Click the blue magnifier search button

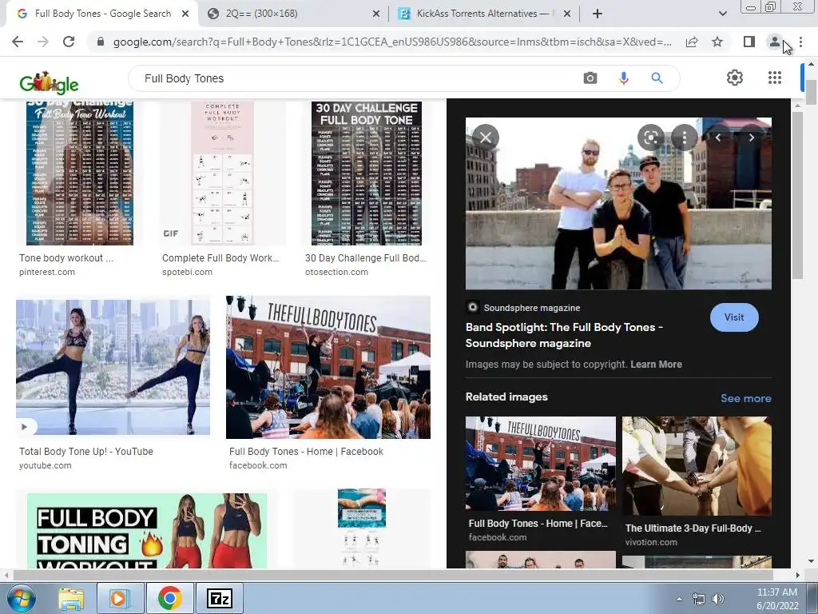click(657, 78)
